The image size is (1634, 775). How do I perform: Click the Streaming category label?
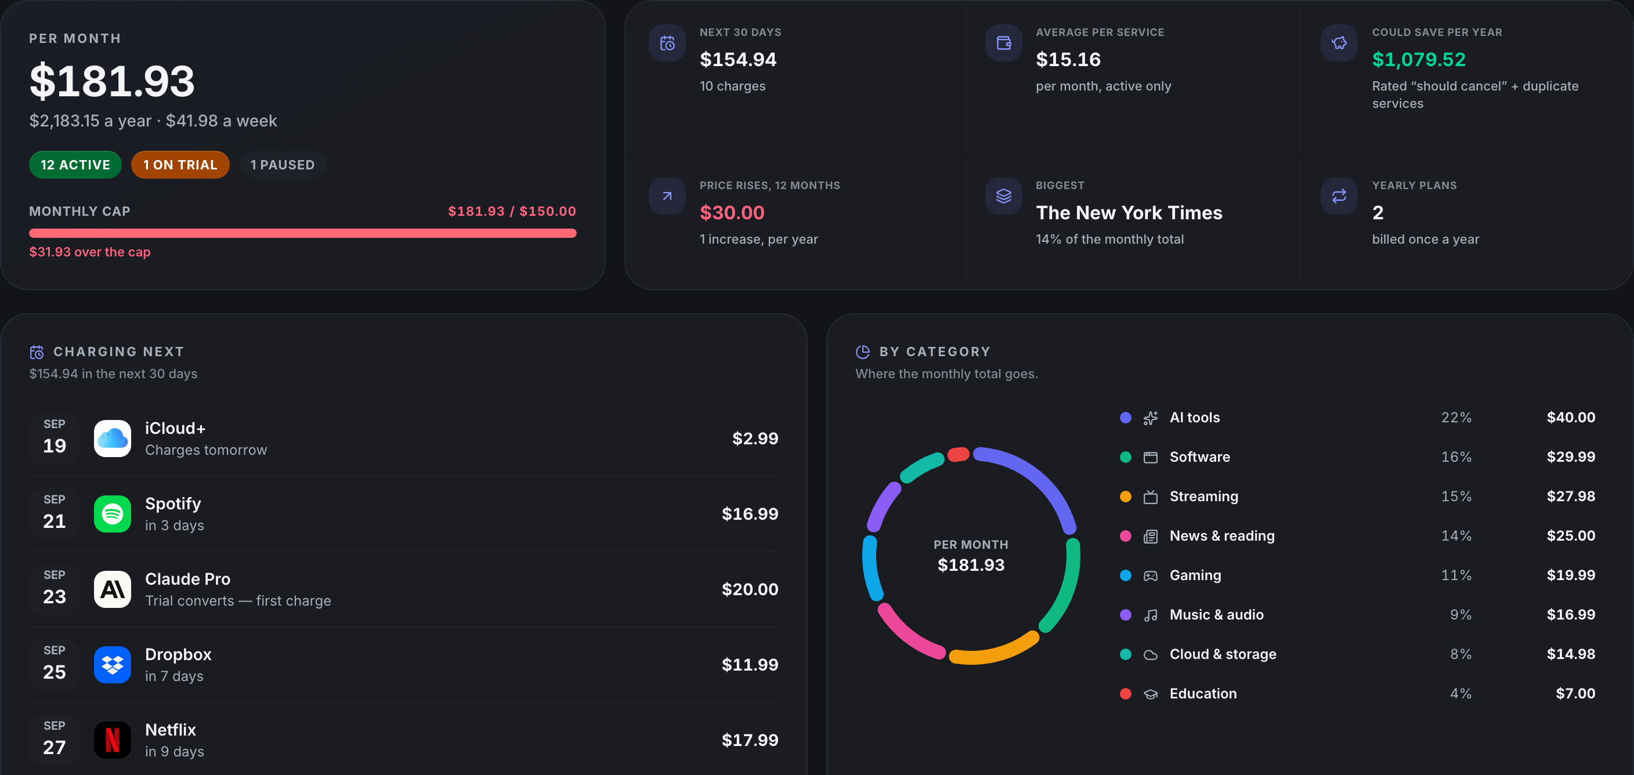pos(1204,497)
